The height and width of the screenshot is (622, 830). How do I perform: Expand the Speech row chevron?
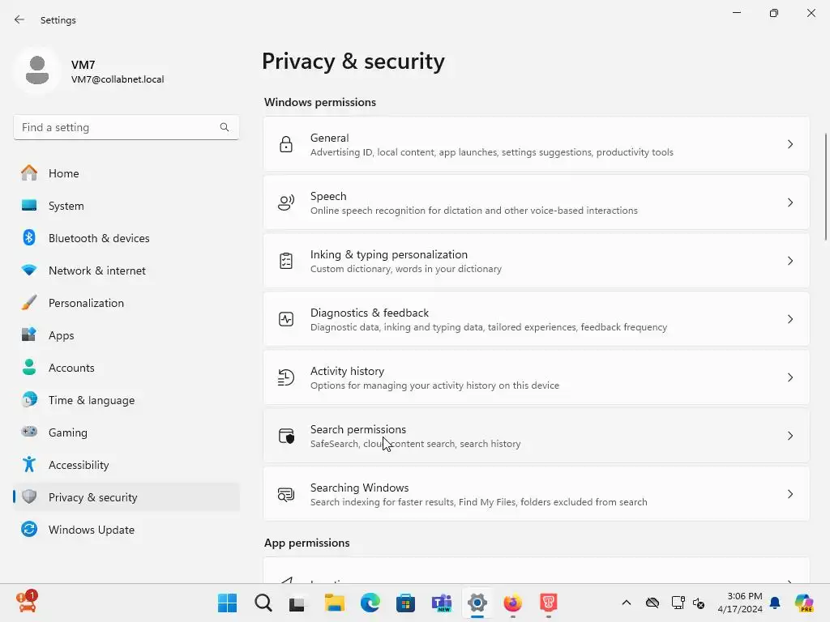[x=790, y=202]
